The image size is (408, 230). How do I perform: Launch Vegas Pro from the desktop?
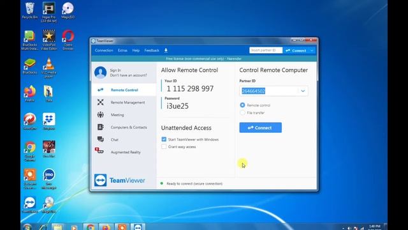pyautogui.click(x=48, y=12)
